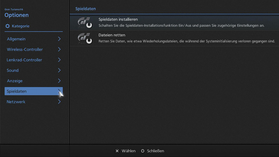Click the icon next to Dateien retten
Image resolution: width=279 pixels, height=157 pixels.
click(x=84, y=38)
